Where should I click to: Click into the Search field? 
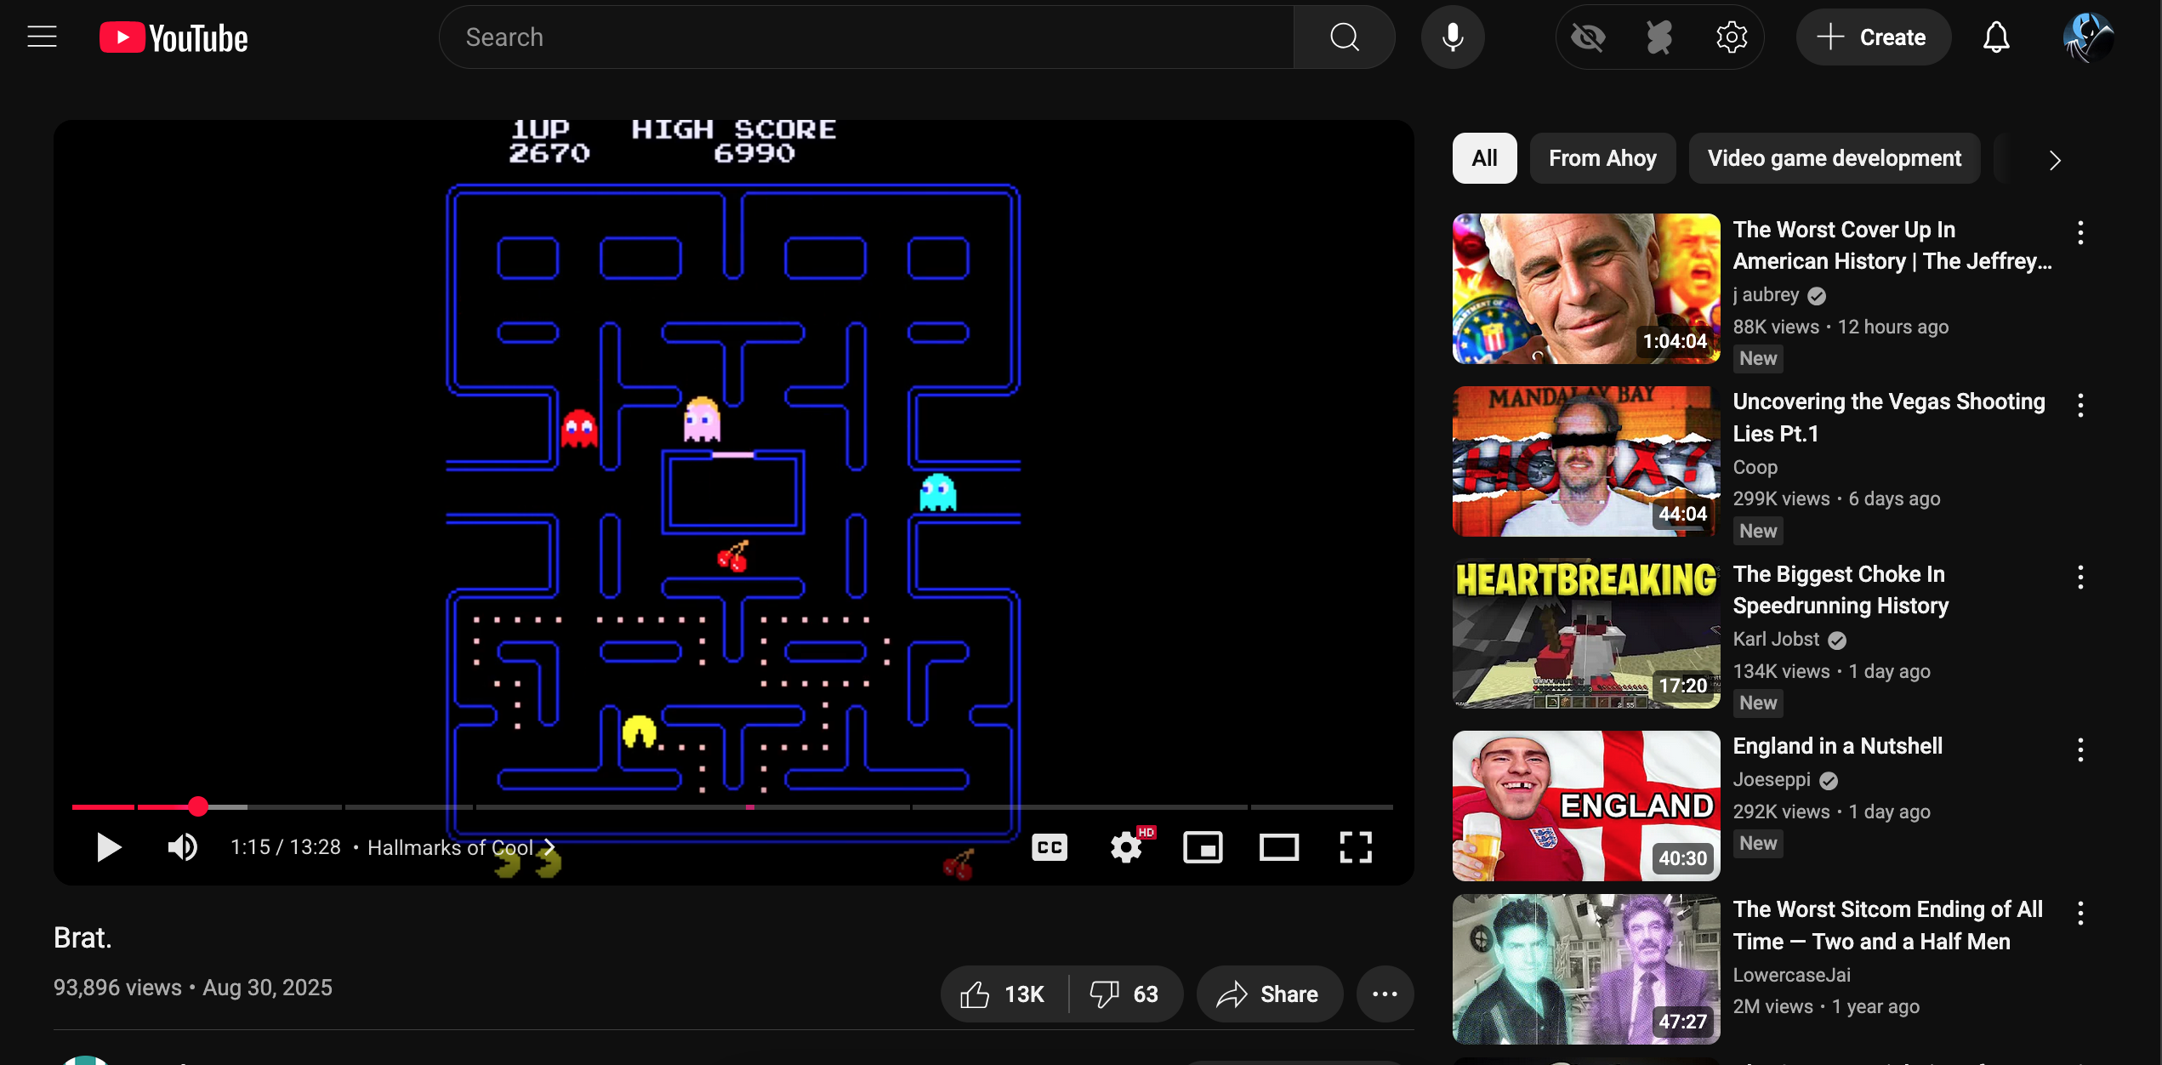(x=868, y=37)
